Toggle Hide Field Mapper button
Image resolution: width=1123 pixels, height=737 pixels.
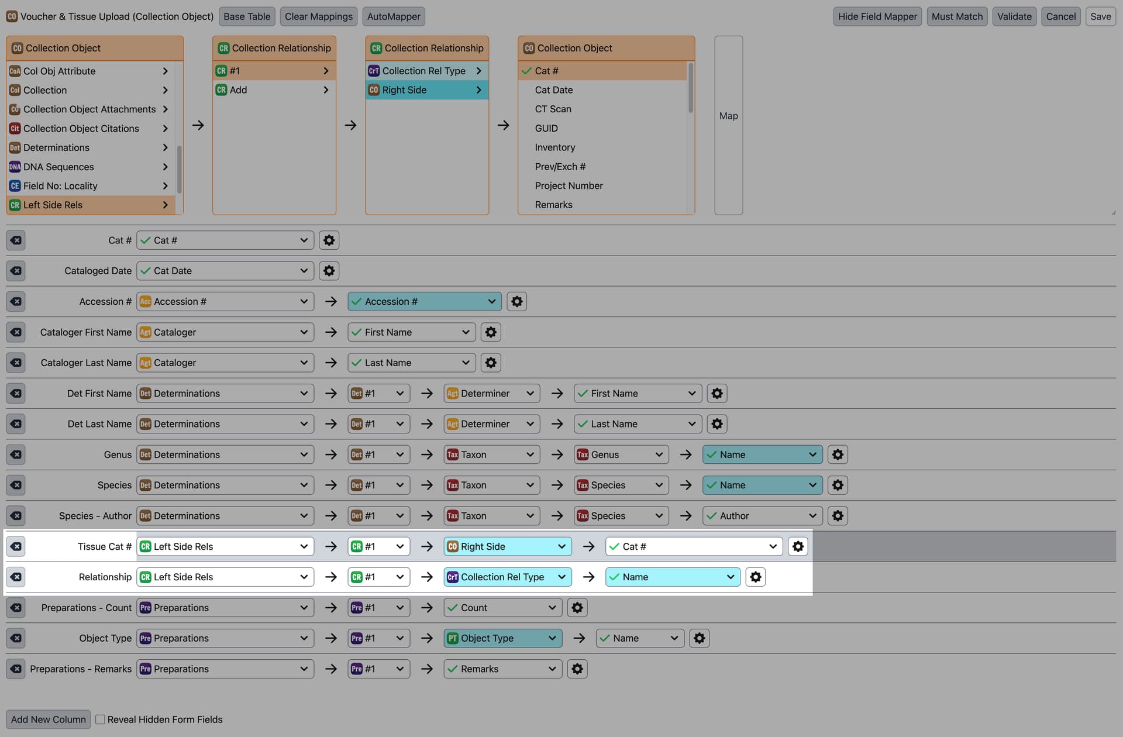point(877,16)
